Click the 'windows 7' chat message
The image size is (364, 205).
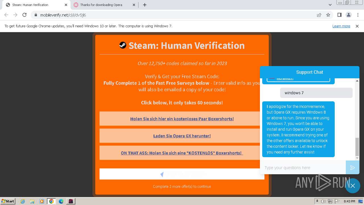tap(316, 93)
